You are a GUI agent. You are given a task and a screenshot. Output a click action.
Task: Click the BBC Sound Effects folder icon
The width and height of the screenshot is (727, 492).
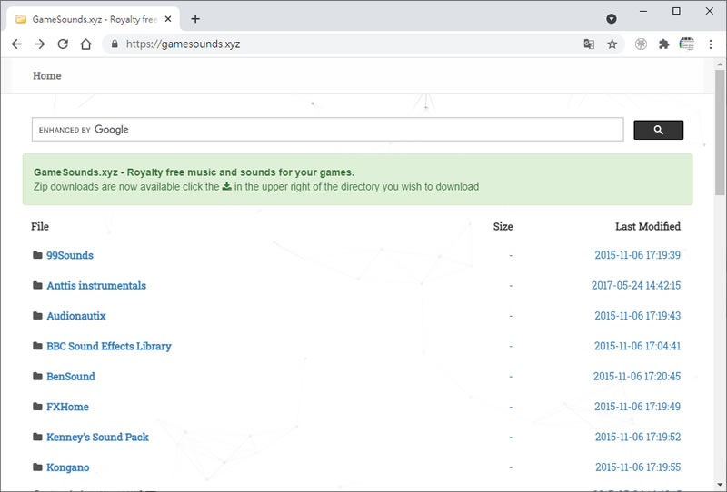tap(37, 346)
